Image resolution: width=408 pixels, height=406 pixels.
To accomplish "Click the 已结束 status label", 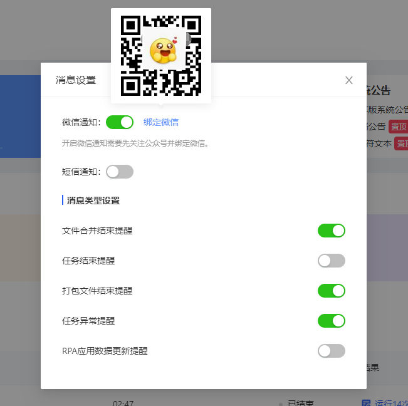I will pyautogui.click(x=301, y=403).
